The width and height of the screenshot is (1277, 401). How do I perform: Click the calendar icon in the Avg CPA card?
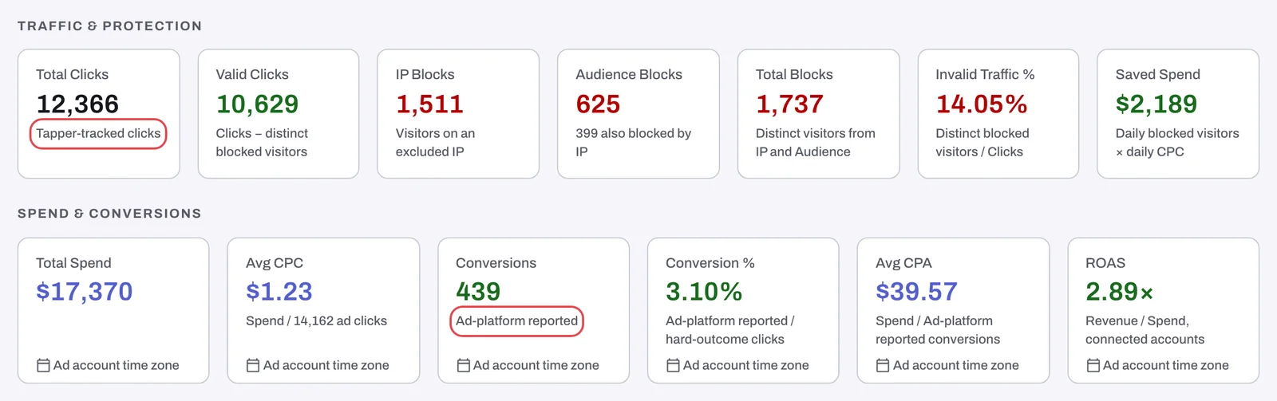883,365
